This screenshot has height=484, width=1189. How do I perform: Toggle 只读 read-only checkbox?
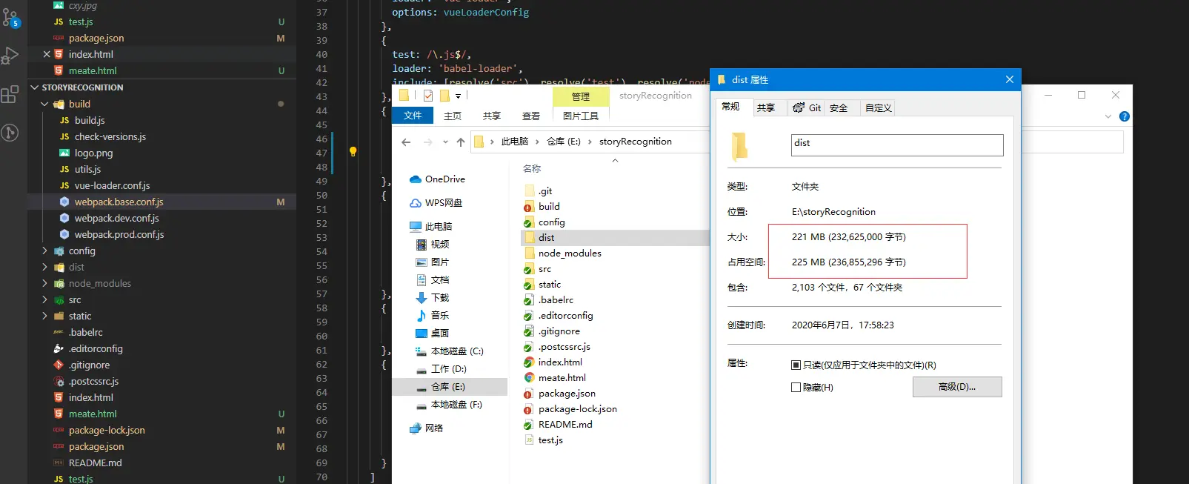[796, 365]
